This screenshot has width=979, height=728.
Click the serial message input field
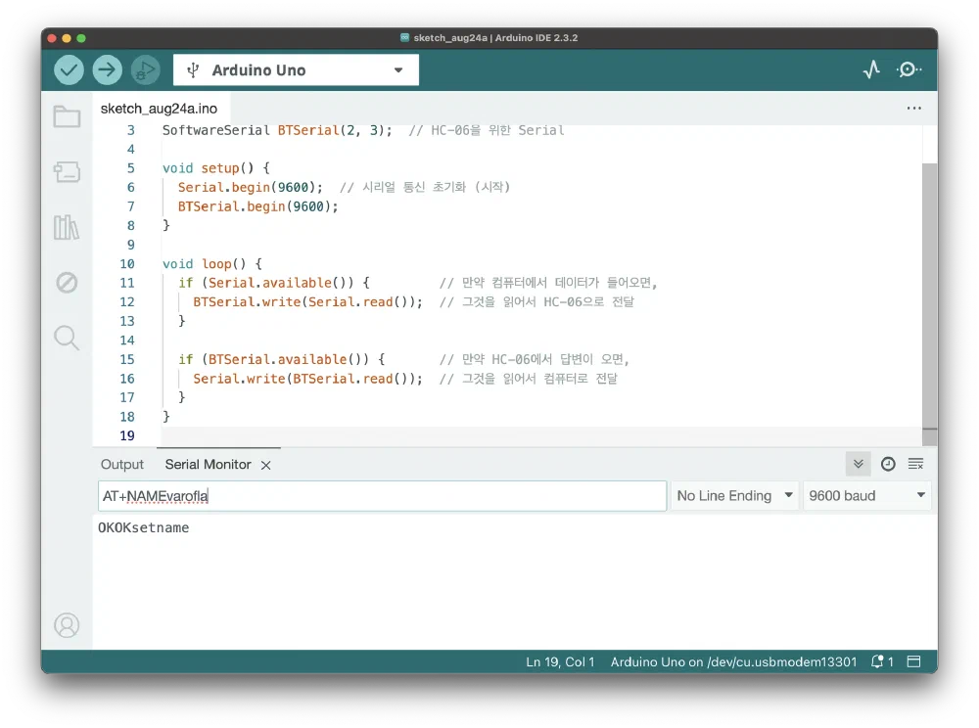click(x=382, y=496)
